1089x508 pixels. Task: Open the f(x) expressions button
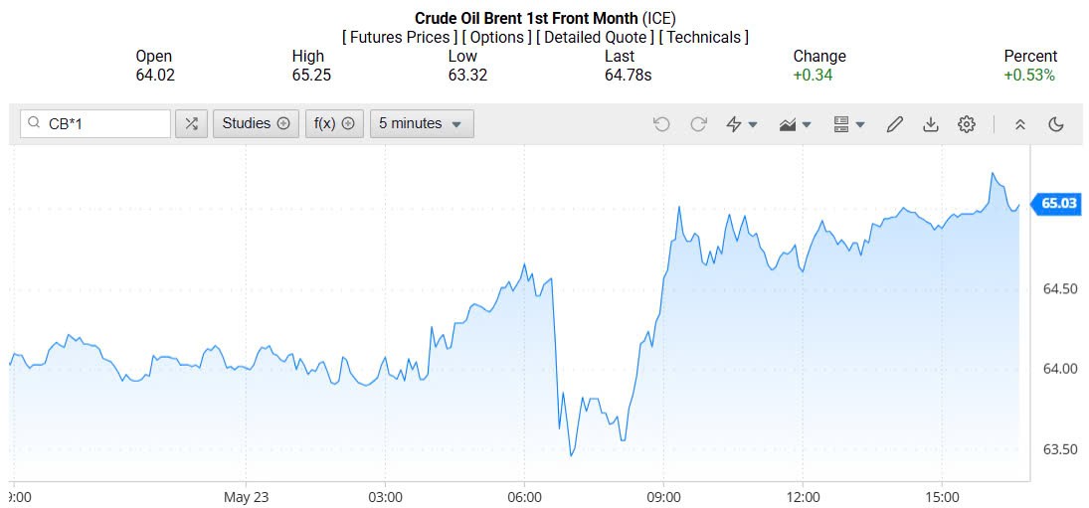tap(334, 123)
